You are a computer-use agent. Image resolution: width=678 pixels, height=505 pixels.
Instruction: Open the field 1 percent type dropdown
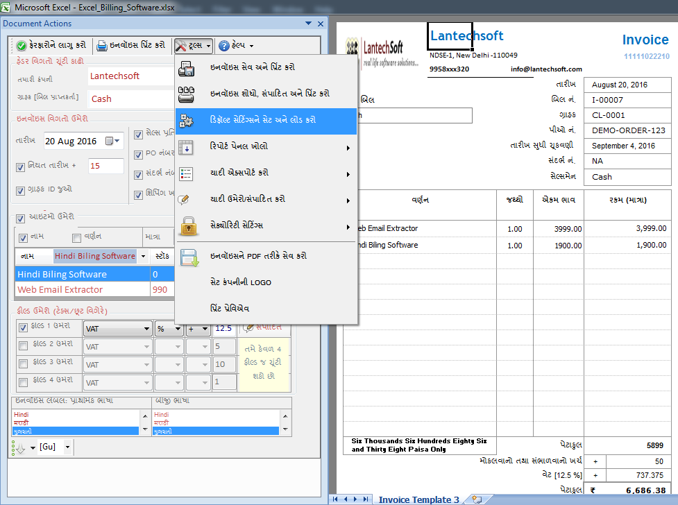pos(178,329)
